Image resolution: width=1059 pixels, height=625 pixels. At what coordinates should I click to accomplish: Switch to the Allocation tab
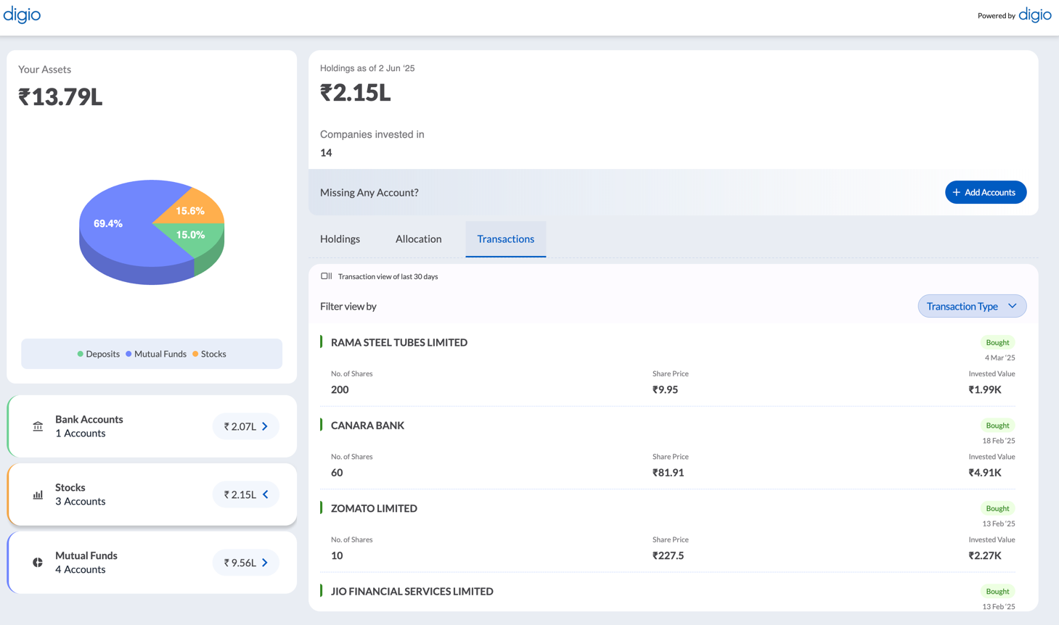418,239
